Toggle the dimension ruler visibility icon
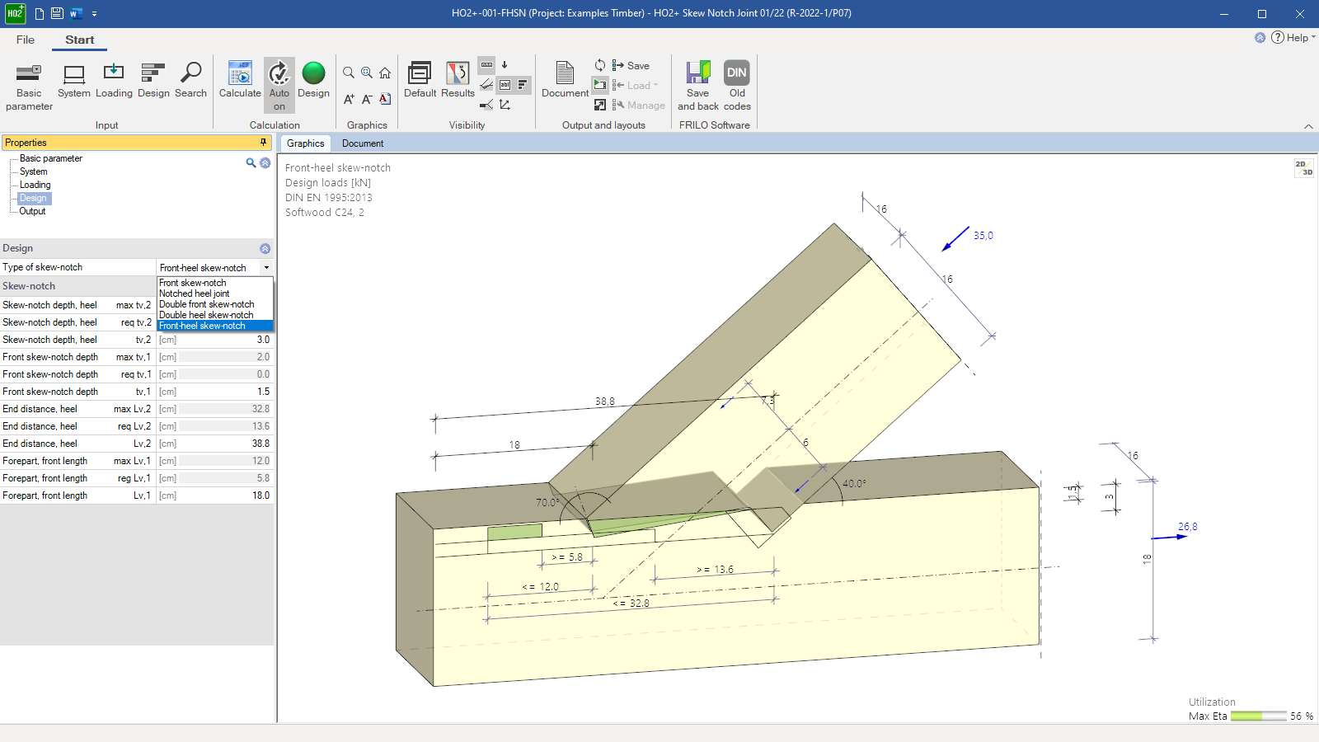The height and width of the screenshot is (742, 1319). tap(486, 65)
